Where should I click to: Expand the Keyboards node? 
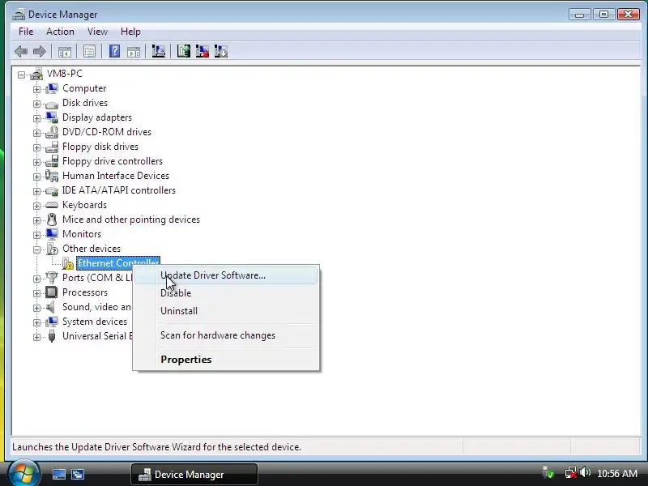tap(36, 206)
